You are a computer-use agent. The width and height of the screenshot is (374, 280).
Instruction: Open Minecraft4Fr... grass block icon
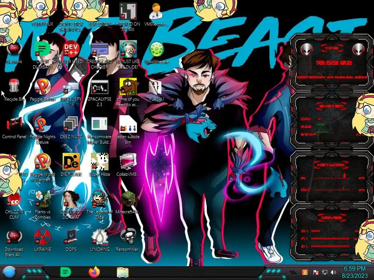click(x=128, y=203)
